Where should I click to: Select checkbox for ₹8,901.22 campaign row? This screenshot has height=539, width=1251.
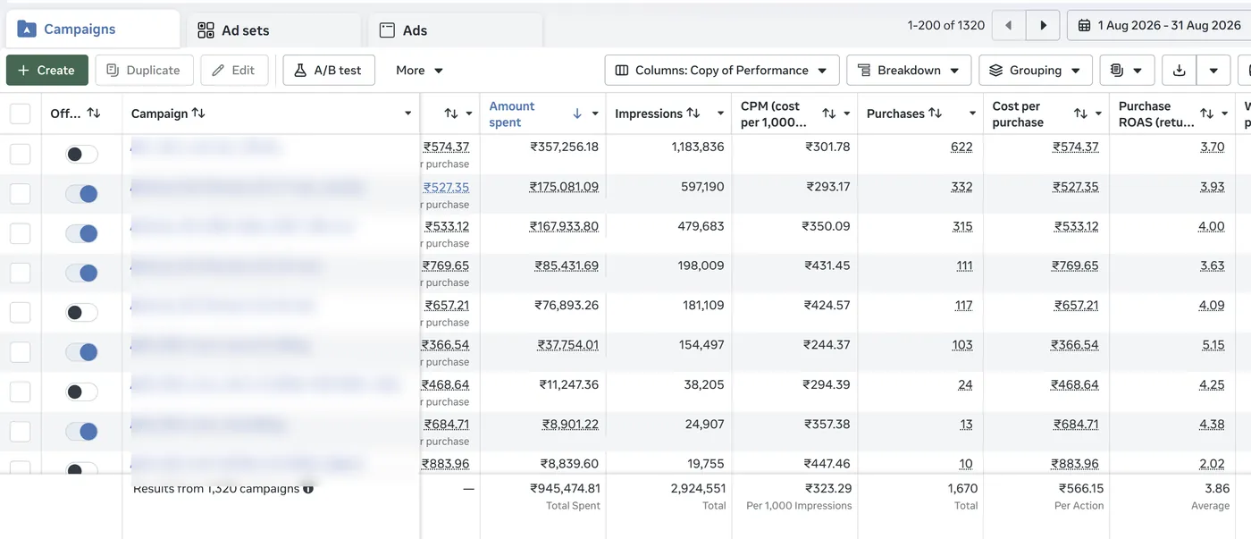(20, 432)
